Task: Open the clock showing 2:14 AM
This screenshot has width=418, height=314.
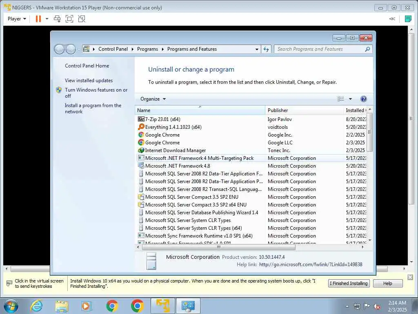Action: tap(398, 306)
